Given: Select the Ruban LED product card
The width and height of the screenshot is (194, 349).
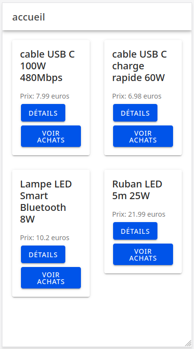Looking at the screenshot, I should [x=143, y=222].
